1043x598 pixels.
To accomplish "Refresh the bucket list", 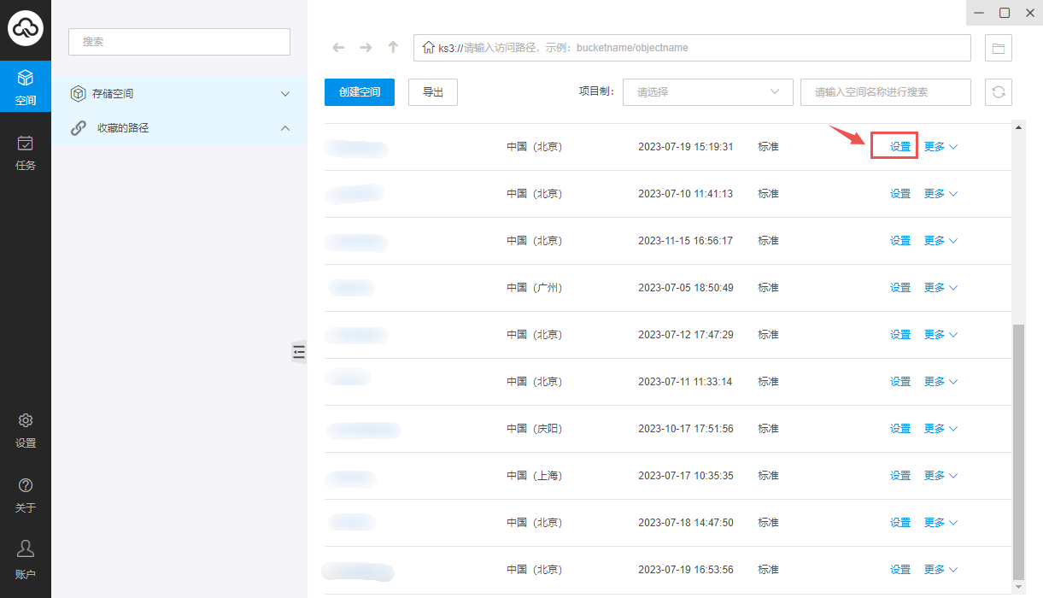I will coord(998,92).
